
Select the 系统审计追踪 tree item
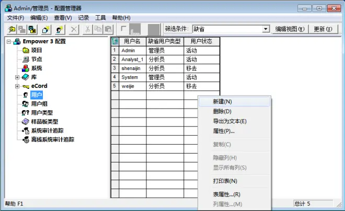47,131
